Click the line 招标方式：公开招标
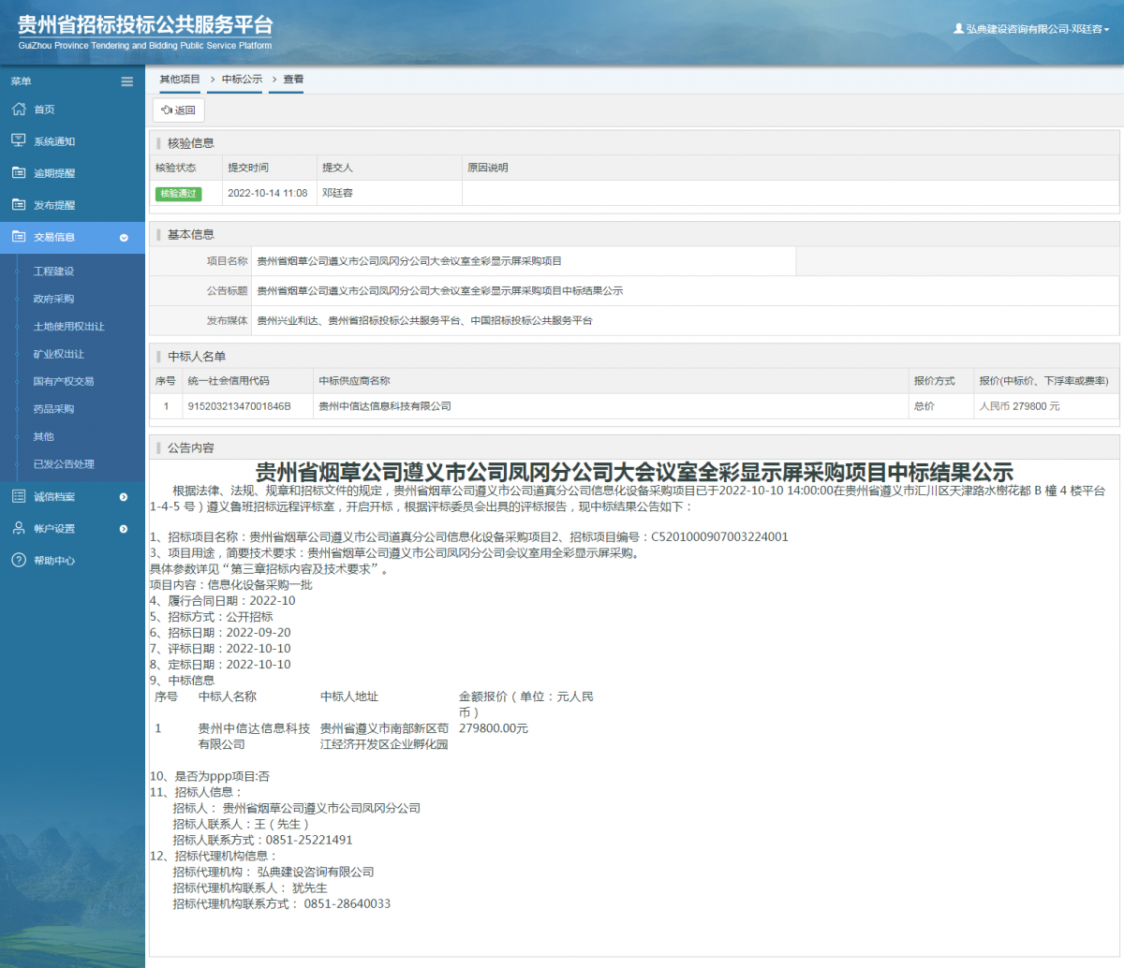The width and height of the screenshot is (1124, 968). click(x=212, y=617)
